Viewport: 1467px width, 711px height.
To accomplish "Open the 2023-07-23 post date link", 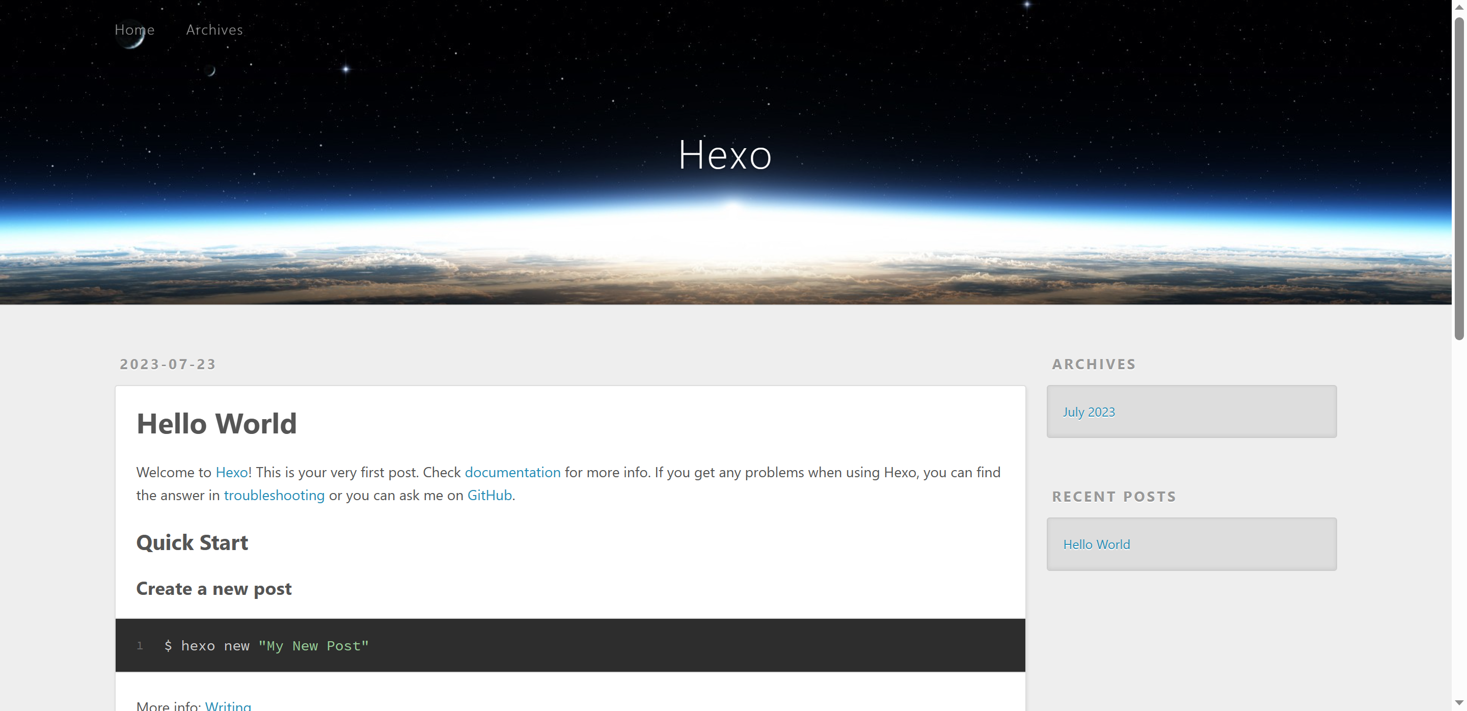I will click(168, 364).
